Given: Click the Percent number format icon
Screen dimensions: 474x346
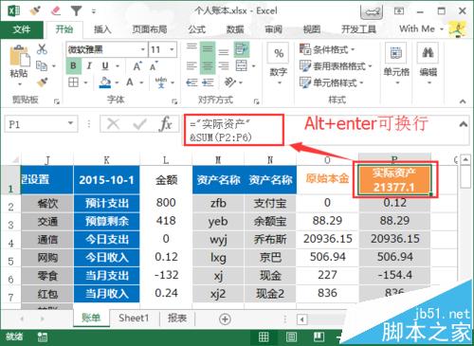Looking at the screenshot, I should click(x=279, y=53).
